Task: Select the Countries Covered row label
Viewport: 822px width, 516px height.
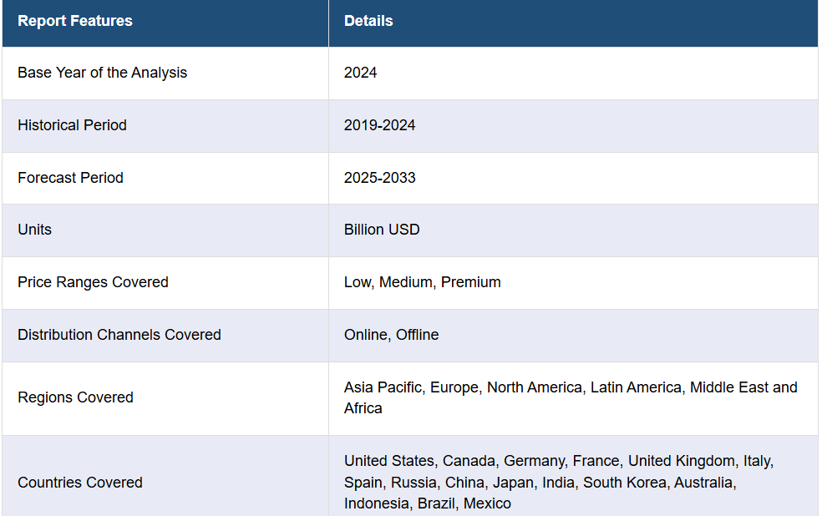Action: point(79,483)
